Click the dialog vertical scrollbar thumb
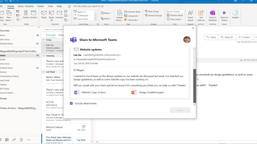257x144 pixels. point(195,86)
